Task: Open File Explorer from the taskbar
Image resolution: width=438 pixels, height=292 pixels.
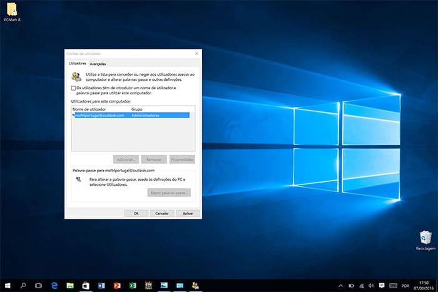Action: 70,285
